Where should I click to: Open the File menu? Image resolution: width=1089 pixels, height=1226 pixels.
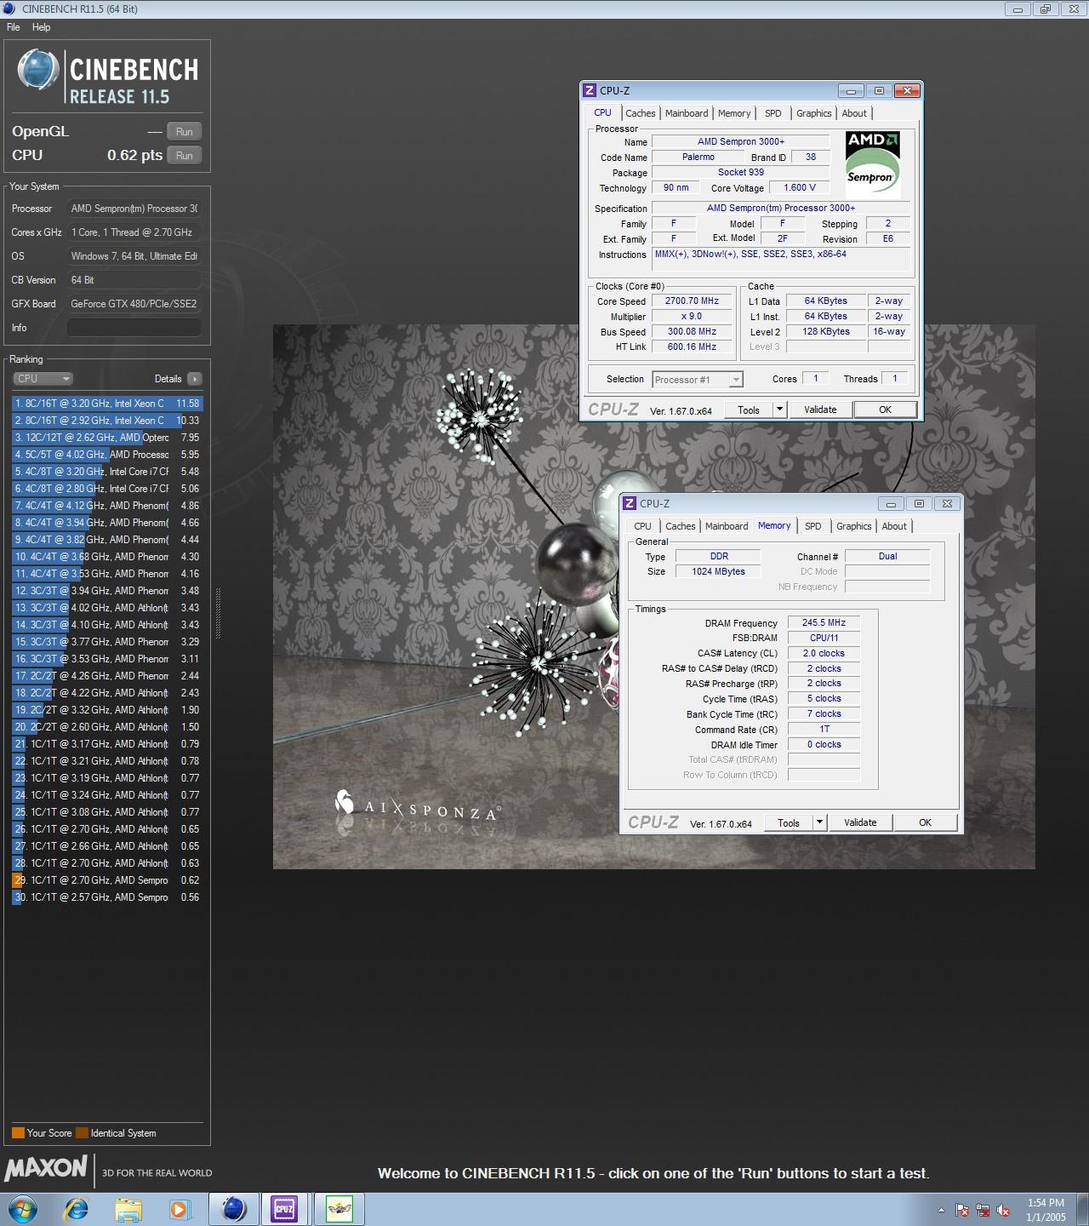[14, 27]
